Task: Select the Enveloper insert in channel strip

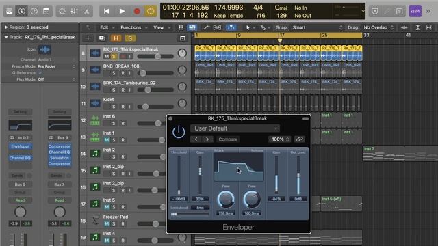Action: (20, 146)
